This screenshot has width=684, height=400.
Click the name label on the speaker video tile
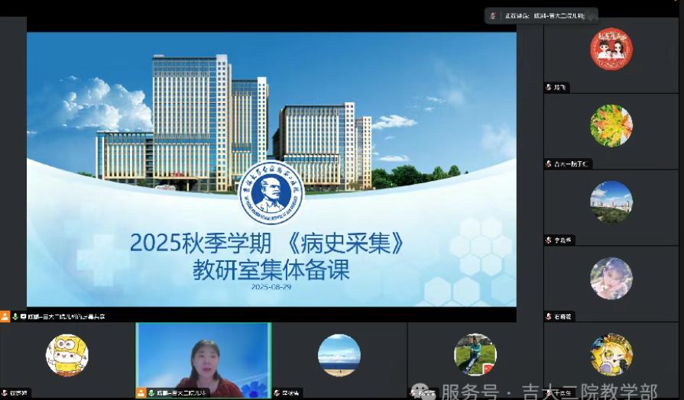pyautogui.click(x=181, y=393)
